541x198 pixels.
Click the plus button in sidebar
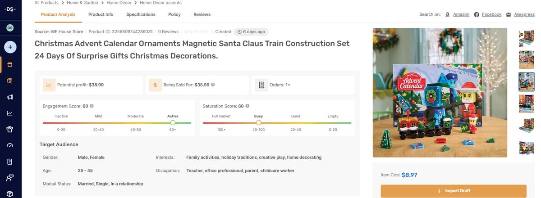(x=10, y=47)
